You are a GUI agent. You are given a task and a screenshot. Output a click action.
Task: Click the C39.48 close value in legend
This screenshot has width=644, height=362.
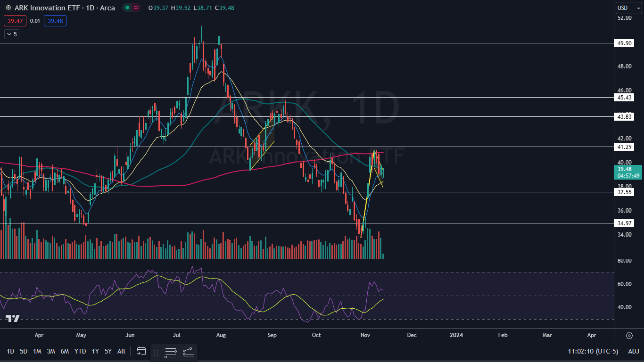coord(224,8)
